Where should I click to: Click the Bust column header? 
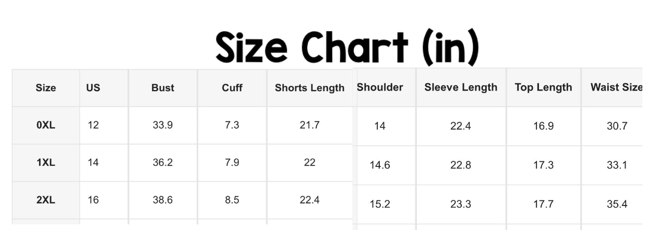point(163,88)
